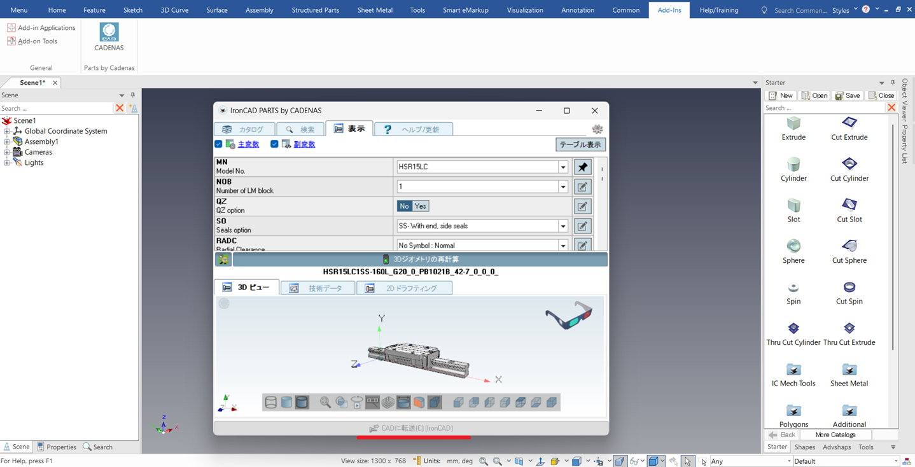The height and width of the screenshot is (467, 915).
Task: Open the Home ribbon tab
Action: tap(57, 10)
